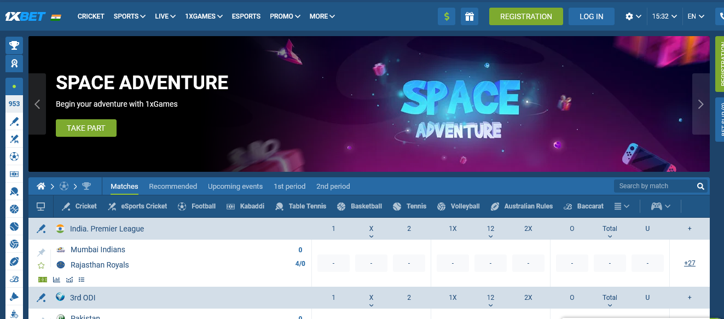This screenshot has height=319, width=724.
Task: Select the volleyball icon in left sidebar
Action: point(14,244)
